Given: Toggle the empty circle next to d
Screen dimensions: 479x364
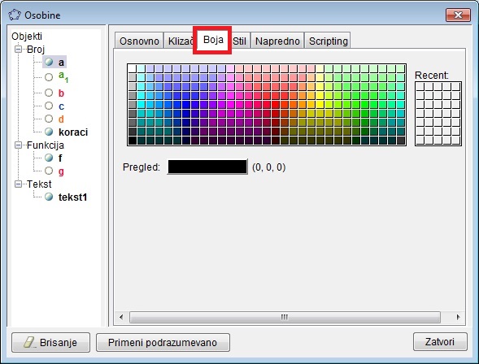Looking at the screenshot, I should point(49,119).
